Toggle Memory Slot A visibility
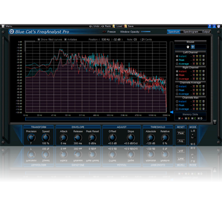Screen dimensions: 222x201 coord(179,119)
